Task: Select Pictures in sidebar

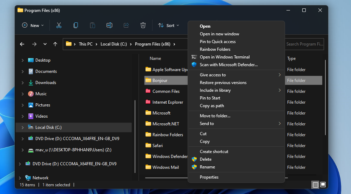Action: [x=42, y=105]
